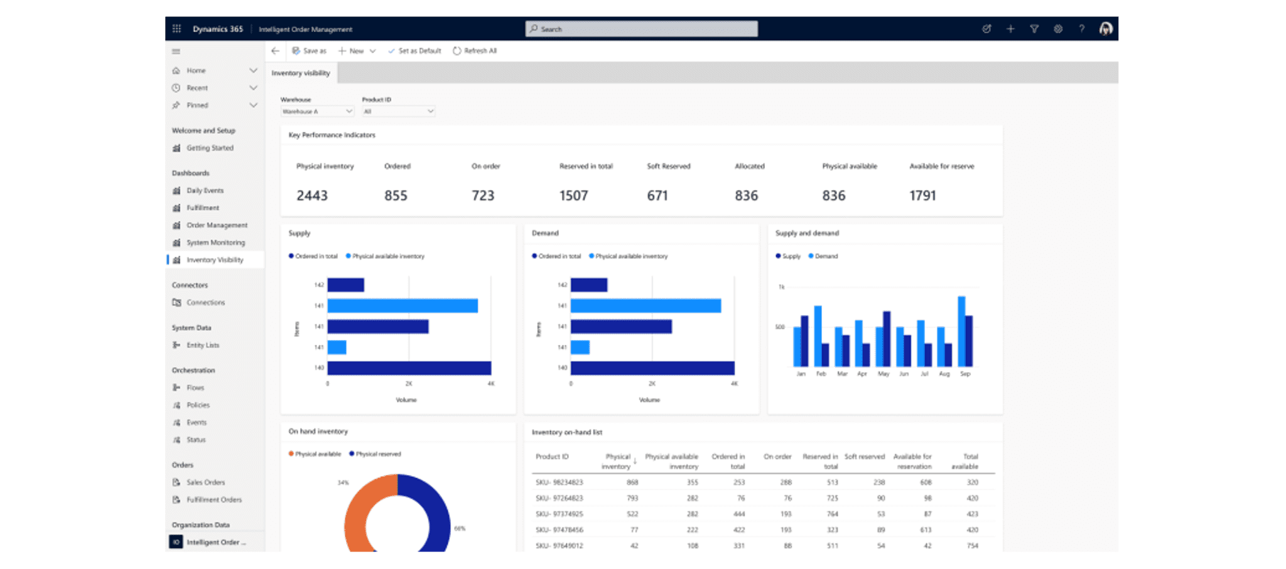Image resolution: width=1286 pixels, height=569 pixels.
Task: Open the assistant icon in header
Action: 986,29
